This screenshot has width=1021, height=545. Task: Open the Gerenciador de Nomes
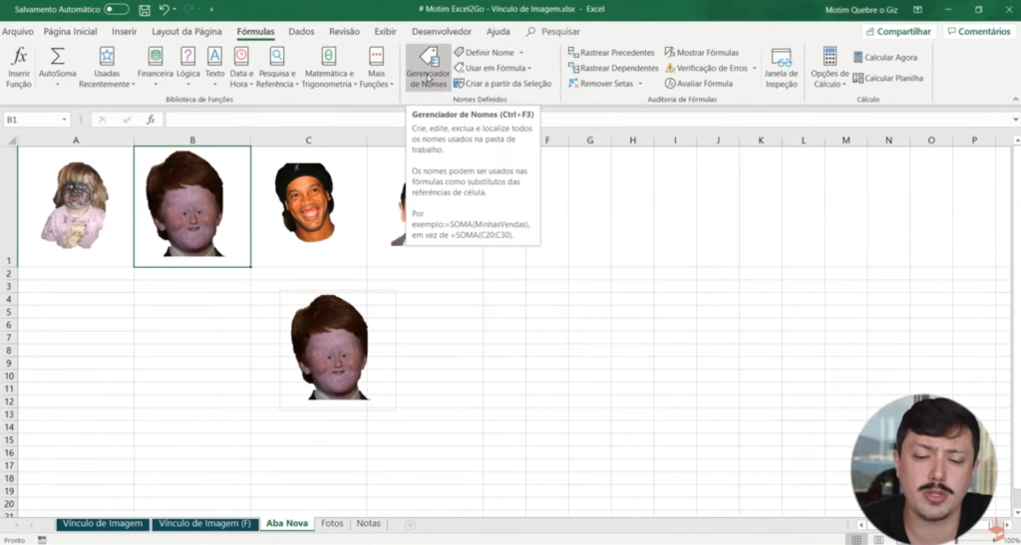click(428, 68)
